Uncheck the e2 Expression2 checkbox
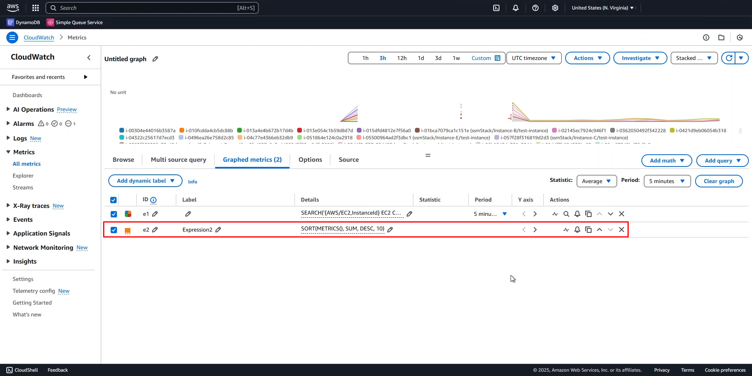 (x=114, y=230)
